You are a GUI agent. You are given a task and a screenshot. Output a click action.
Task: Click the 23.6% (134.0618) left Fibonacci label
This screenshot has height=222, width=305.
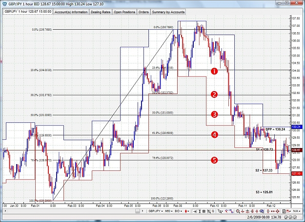tap(41, 70)
